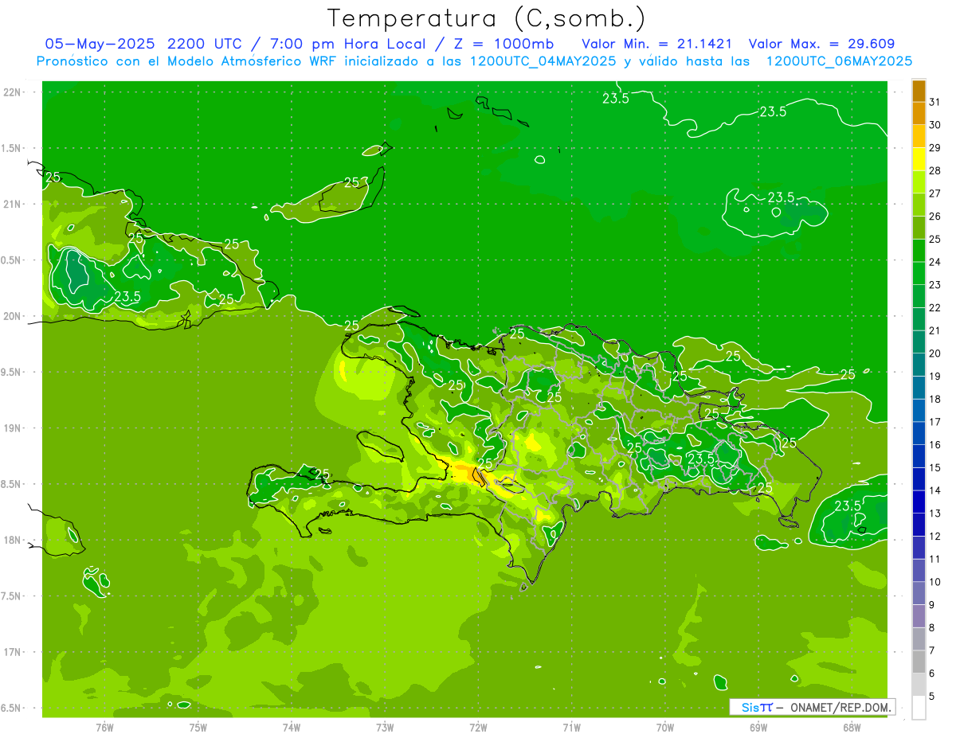Click the '71W' longitude axis label

(571, 728)
